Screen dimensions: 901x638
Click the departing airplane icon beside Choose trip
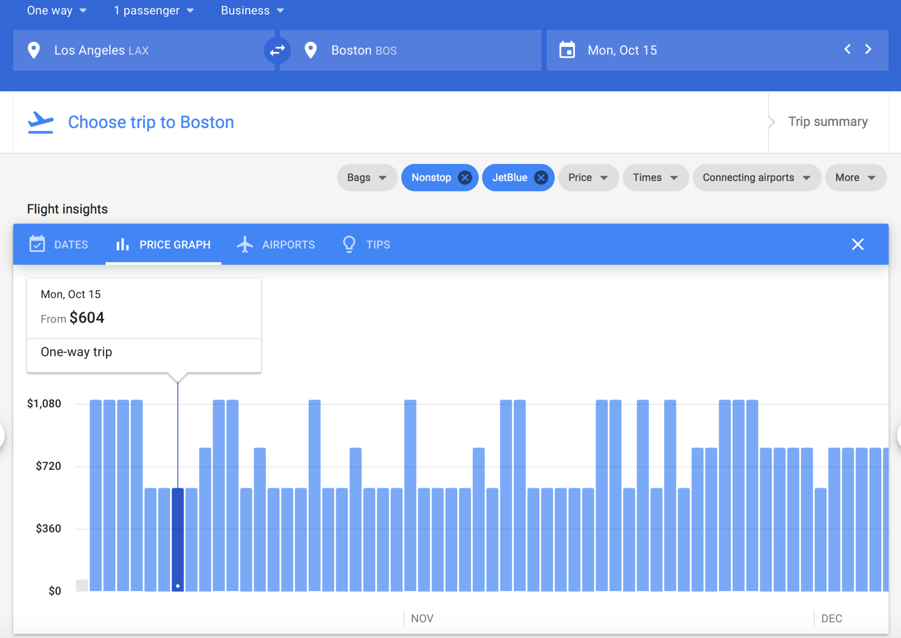pos(41,122)
